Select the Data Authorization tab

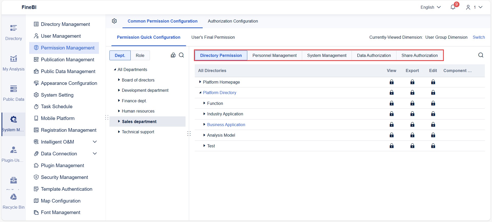tap(374, 55)
